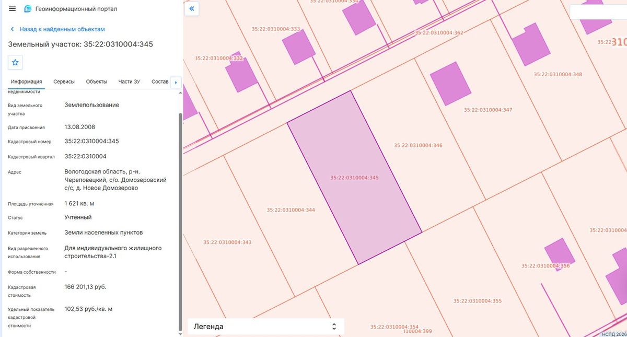Click parcel label 35:22:0310004:332 on the map
Image resolution: width=627 pixels, height=337 pixels.
[220, 58]
